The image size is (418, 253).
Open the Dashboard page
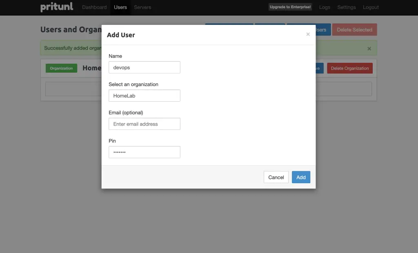click(94, 7)
